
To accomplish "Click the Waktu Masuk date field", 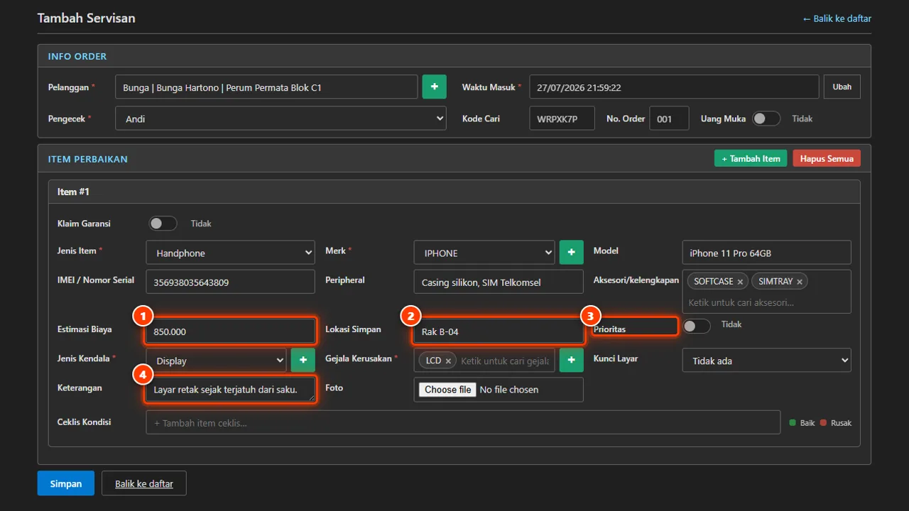I will pyautogui.click(x=674, y=87).
